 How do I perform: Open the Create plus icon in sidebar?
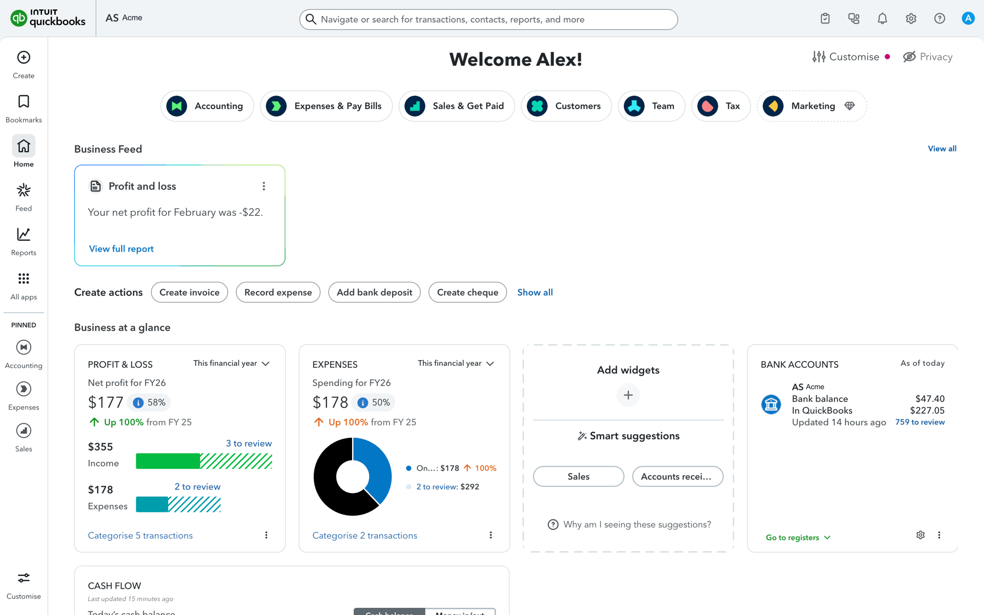coord(24,57)
